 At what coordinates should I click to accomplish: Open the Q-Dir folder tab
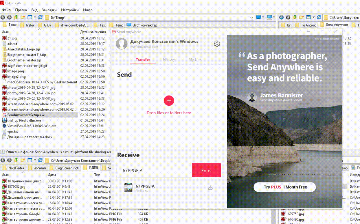point(45,25)
